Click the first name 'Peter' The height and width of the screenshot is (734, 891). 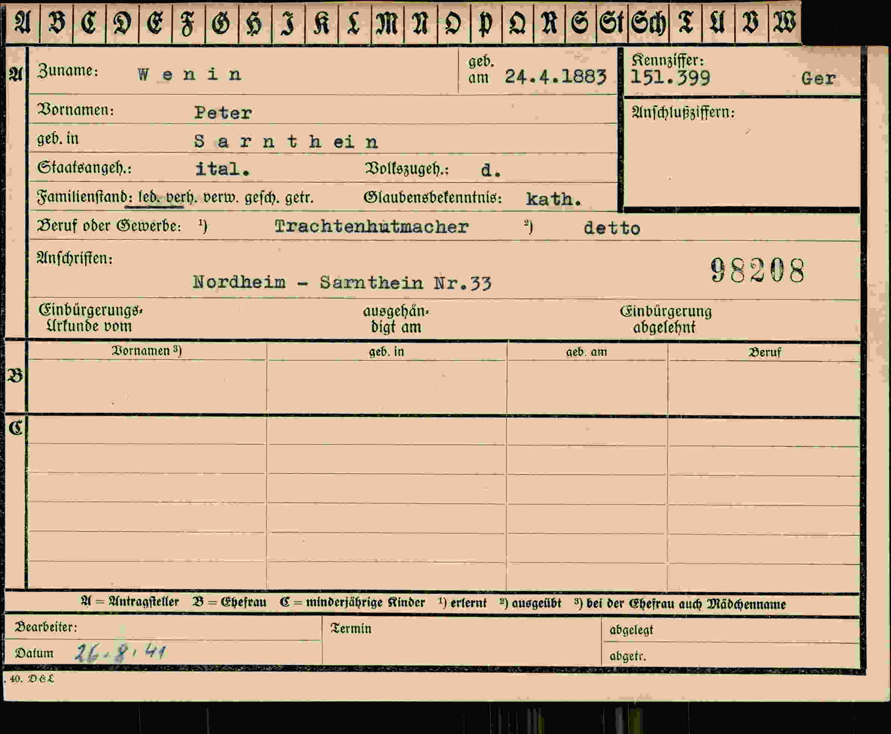[223, 113]
